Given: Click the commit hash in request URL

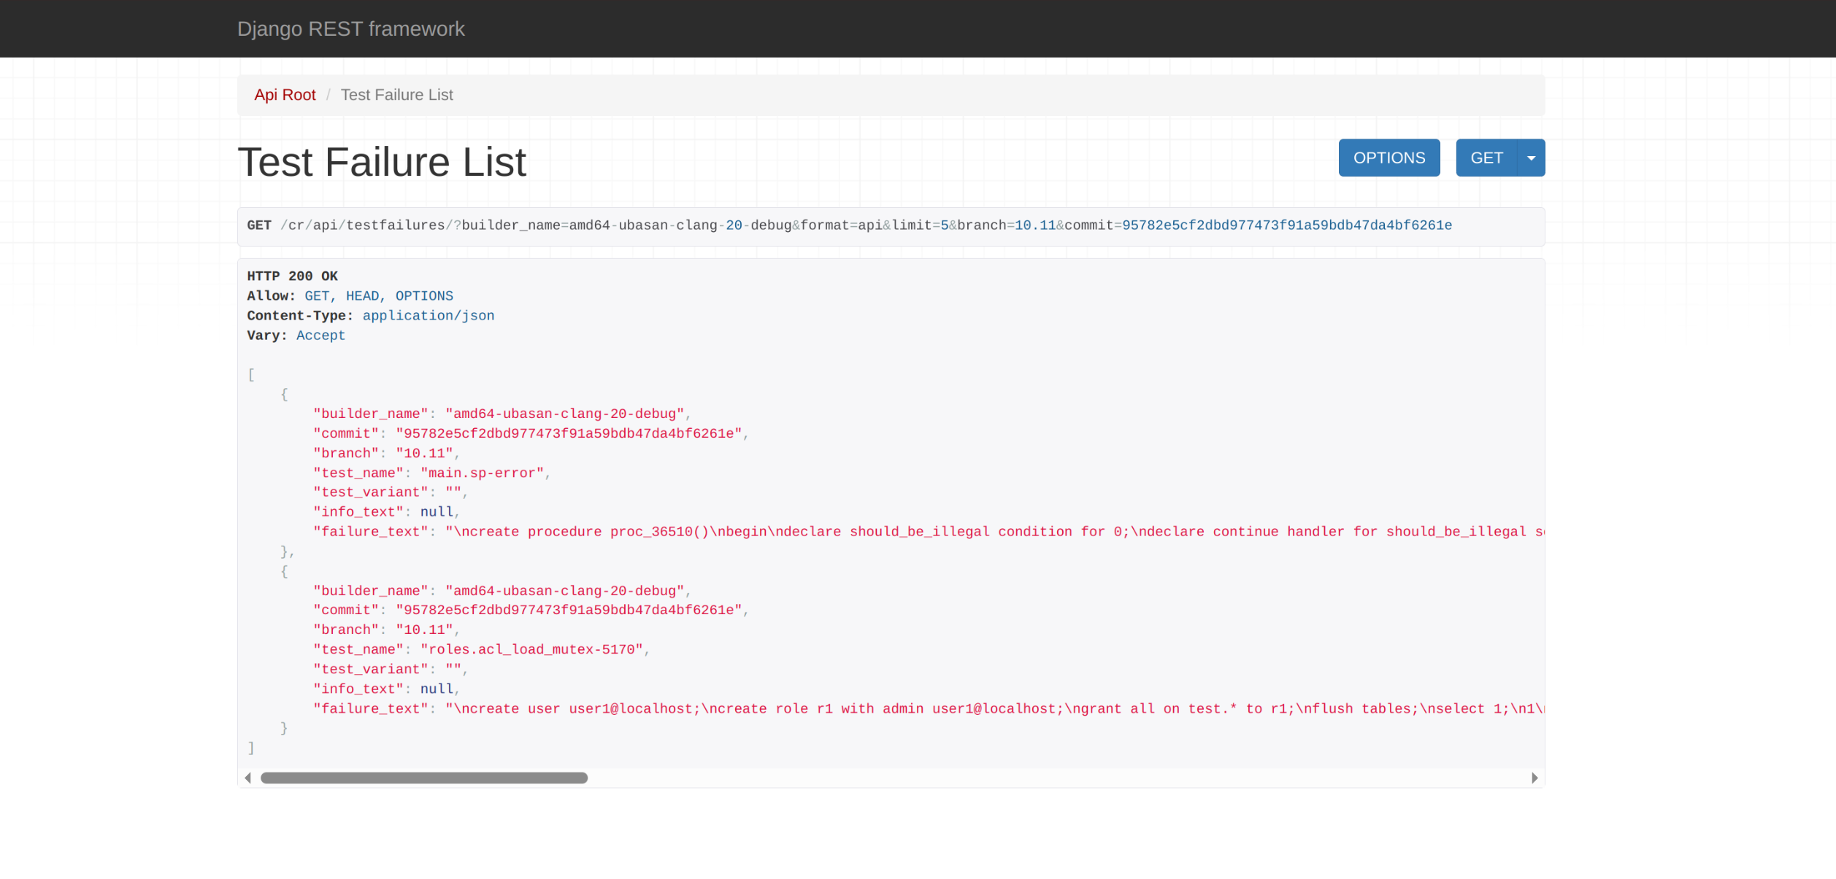Looking at the screenshot, I should (1286, 225).
